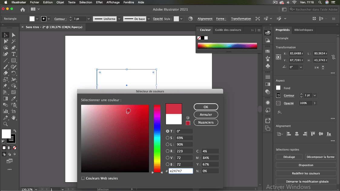The height and width of the screenshot is (191, 340).
Task: Select the Eyedropper tool in toolbar
Action: tap(14, 99)
